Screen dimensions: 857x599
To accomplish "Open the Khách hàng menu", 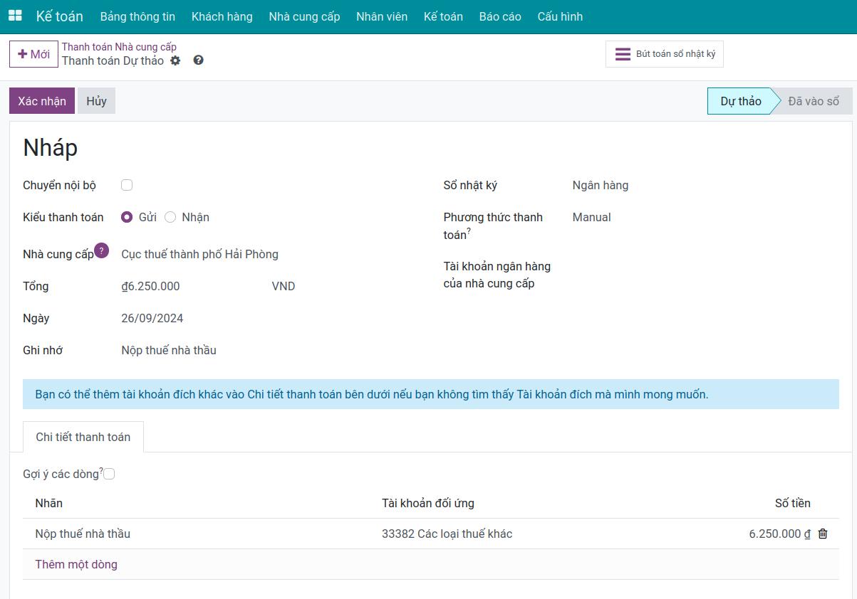I will tap(222, 16).
